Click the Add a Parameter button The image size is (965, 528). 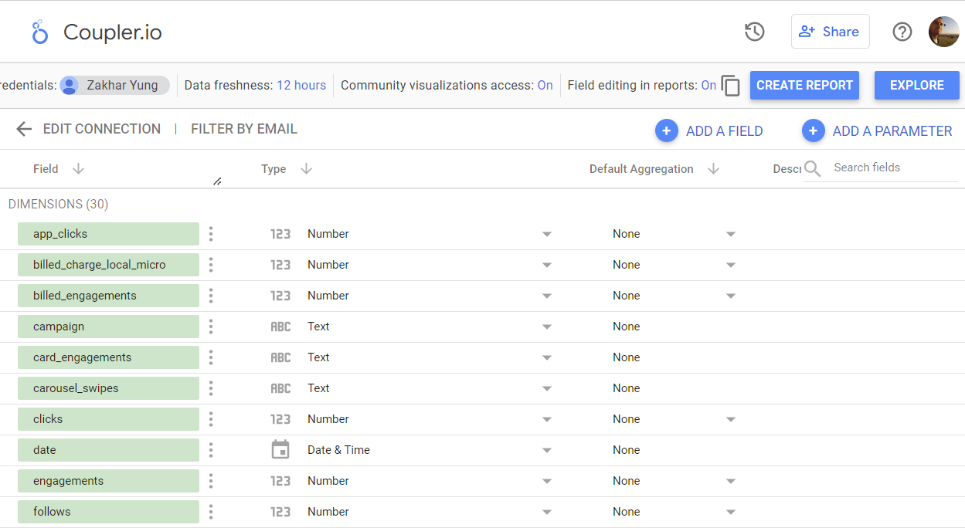coord(877,131)
